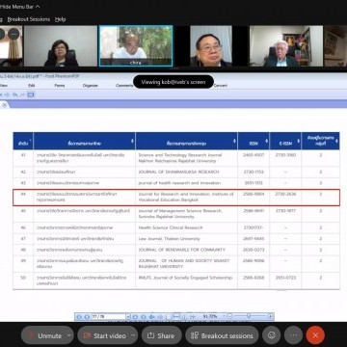The image size is (347, 347).
Task: Open the Comment menu in Foxit PhantomPDF
Action: click(x=124, y=86)
